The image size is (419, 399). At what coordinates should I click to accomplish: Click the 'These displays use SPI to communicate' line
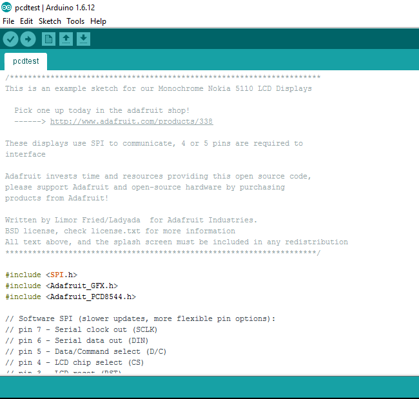click(154, 143)
